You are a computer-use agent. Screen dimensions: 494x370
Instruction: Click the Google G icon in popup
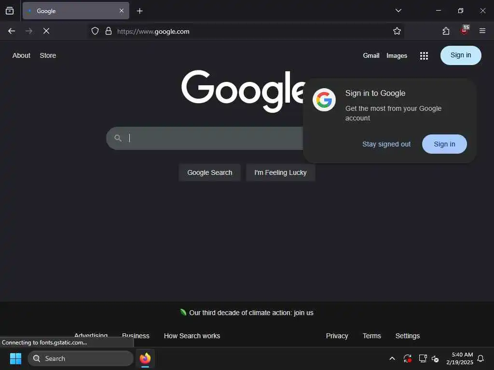(x=324, y=100)
